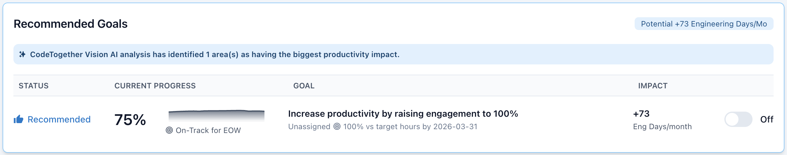Sort by the CURRENT PROGRESS column header
Screen dimensions: 787x155
[x=155, y=86]
